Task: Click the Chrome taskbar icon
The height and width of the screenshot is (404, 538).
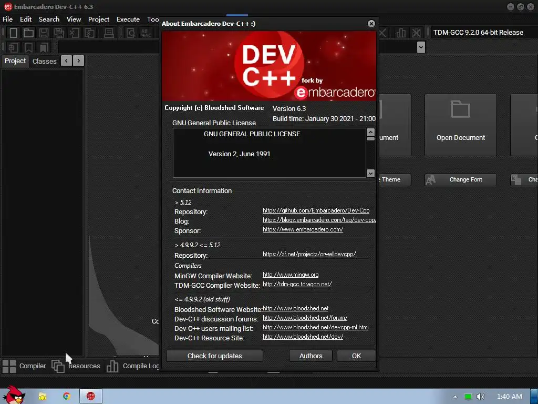Action: pos(67,397)
